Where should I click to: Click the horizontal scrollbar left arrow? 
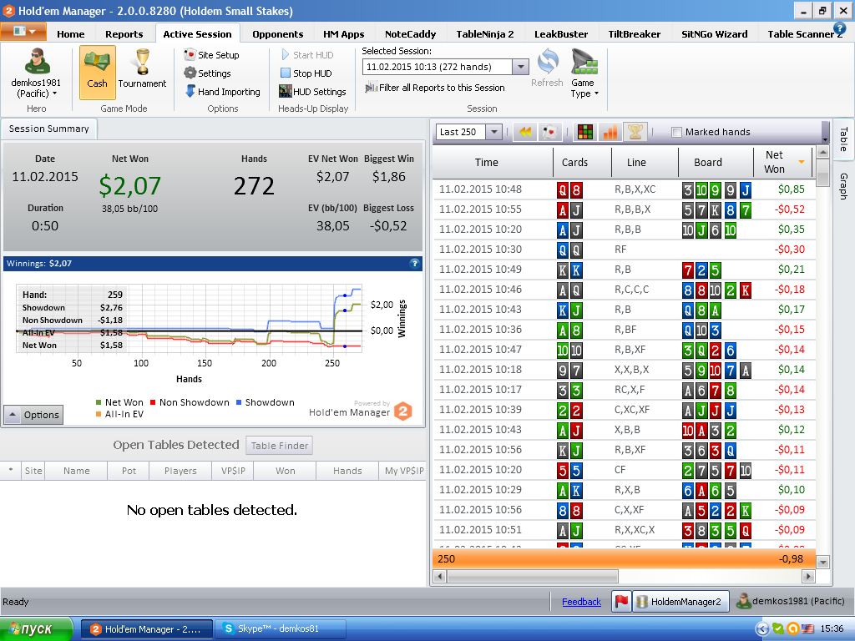point(439,576)
